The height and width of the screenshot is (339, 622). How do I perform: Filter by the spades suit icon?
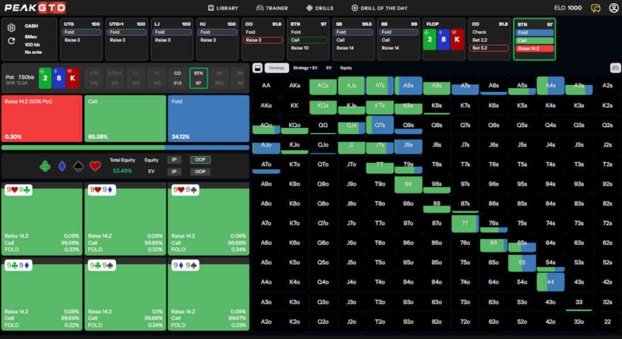[78, 166]
